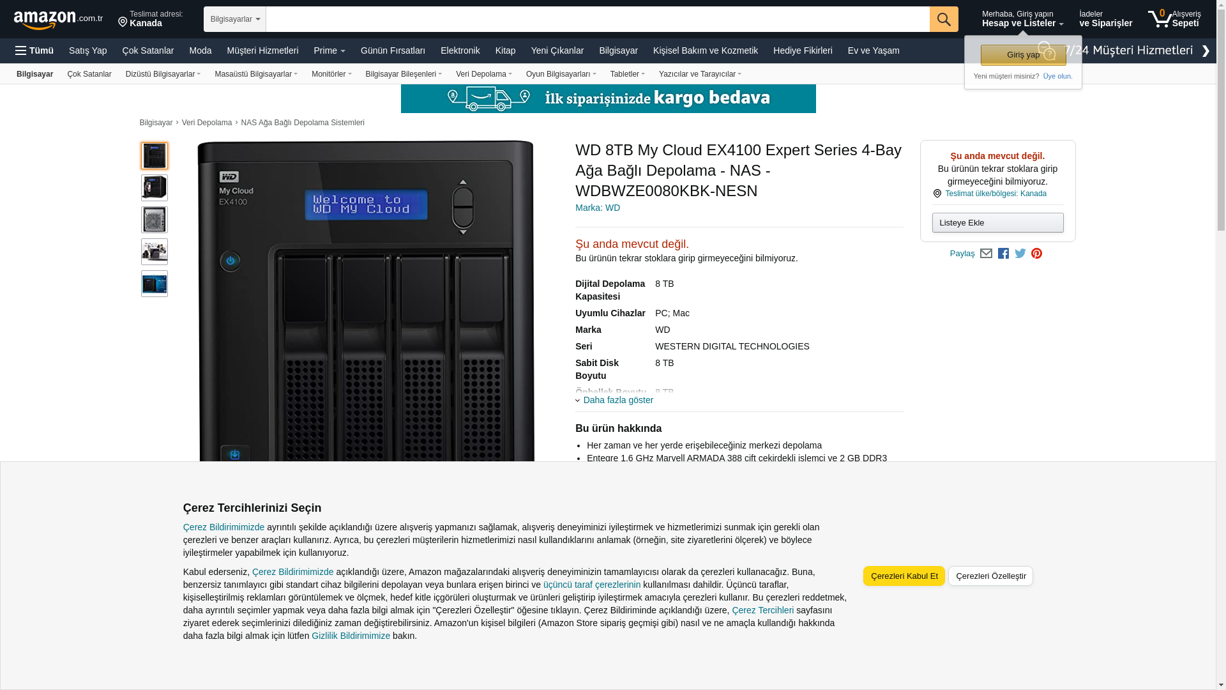Open Veri Depolama submenu dropdown
The image size is (1226, 690).
pos(483,74)
